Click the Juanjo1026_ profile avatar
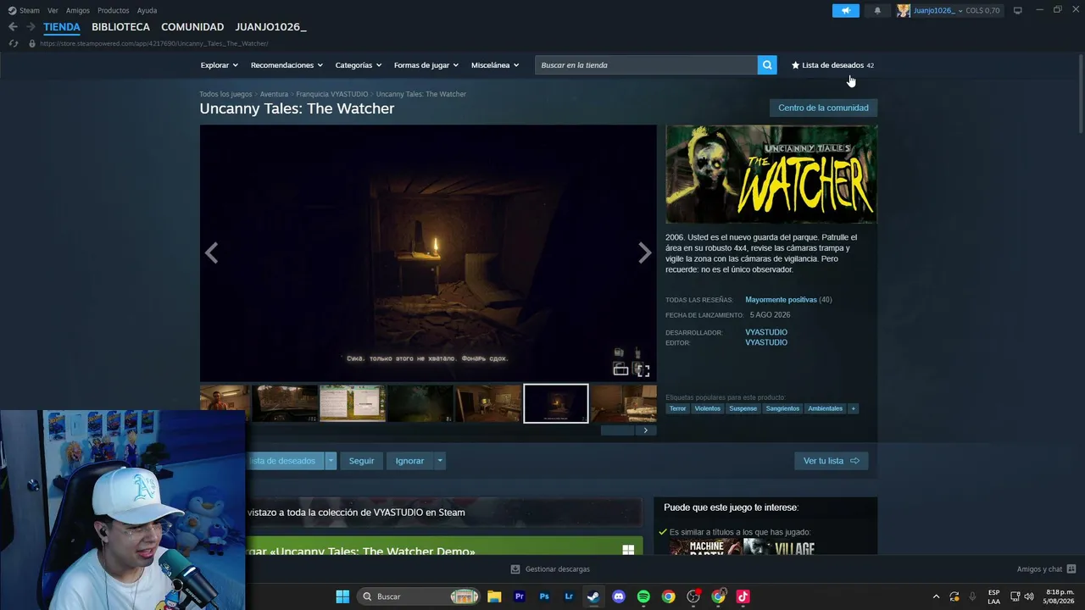This screenshot has width=1085, height=610. tap(904, 10)
